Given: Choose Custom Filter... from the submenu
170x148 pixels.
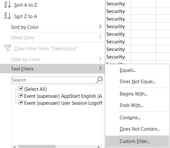Looking at the screenshot, I should click(137, 141).
